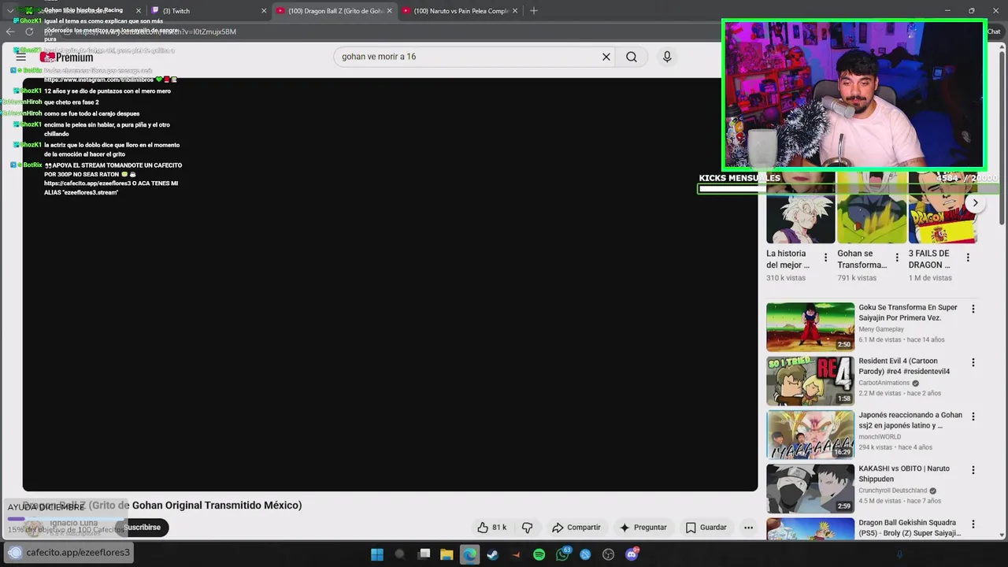
Task: Open more actions three-dot menu under video
Action: (x=748, y=528)
